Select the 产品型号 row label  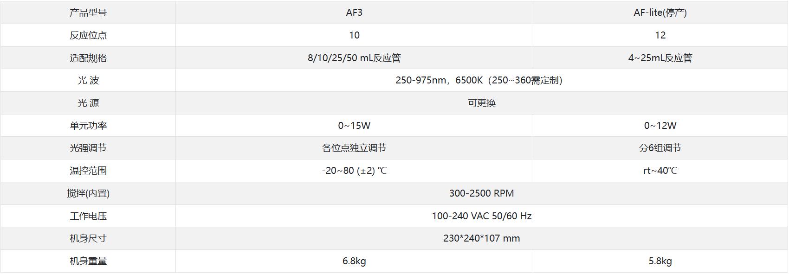(x=88, y=13)
